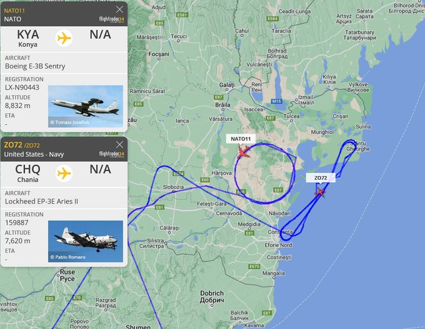Click the ZO72 callsign title in panel header
The width and height of the screenshot is (425, 329).
click(x=13, y=145)
